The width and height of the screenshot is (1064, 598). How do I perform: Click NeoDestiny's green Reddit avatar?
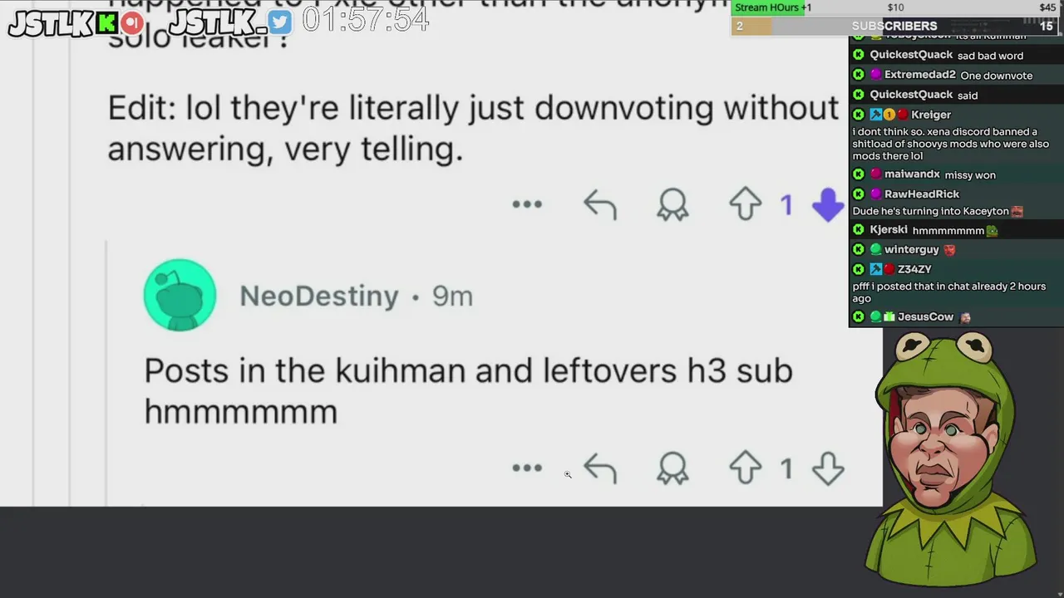tap(180, 296)
